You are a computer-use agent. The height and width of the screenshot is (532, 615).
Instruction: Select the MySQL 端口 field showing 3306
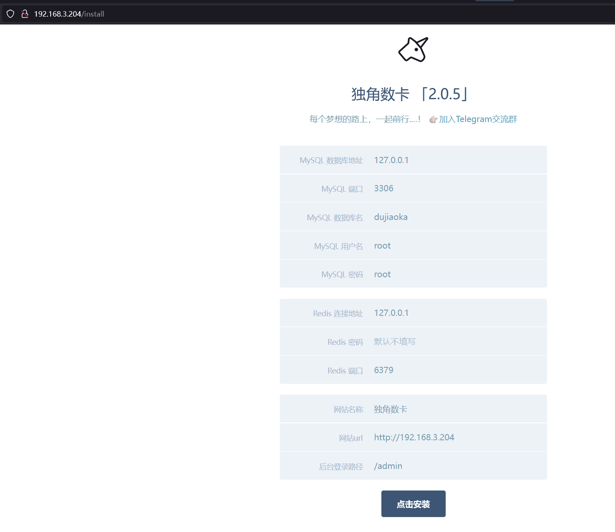click(456, 188)
